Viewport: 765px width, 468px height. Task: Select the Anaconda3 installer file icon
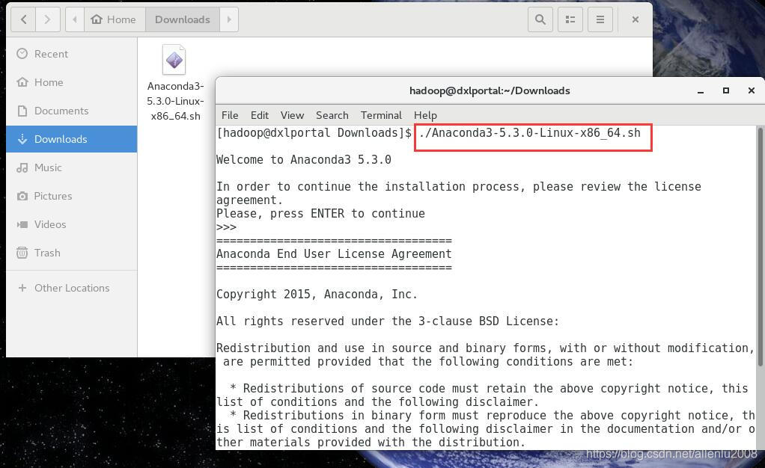click(174, 60)
